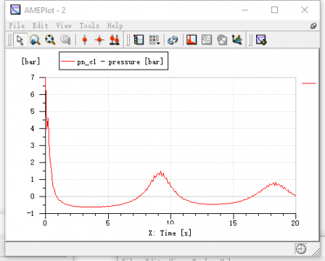Enable the dual cursor difference tool

tap(115, 40)
